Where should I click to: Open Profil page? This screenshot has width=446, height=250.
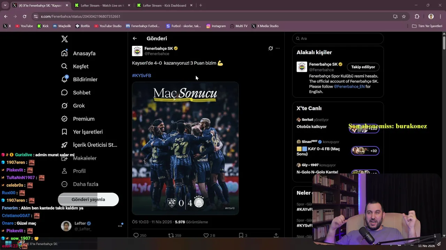[x=74, y=171]
